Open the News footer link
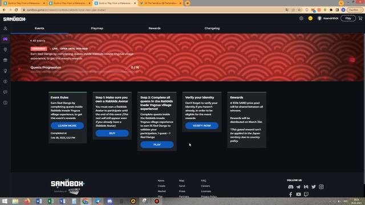The height and width of the screenshot is (205, 365). click(x=161, y=181)
